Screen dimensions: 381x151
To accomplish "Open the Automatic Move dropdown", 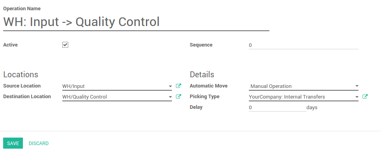I will tap(303, 86).
